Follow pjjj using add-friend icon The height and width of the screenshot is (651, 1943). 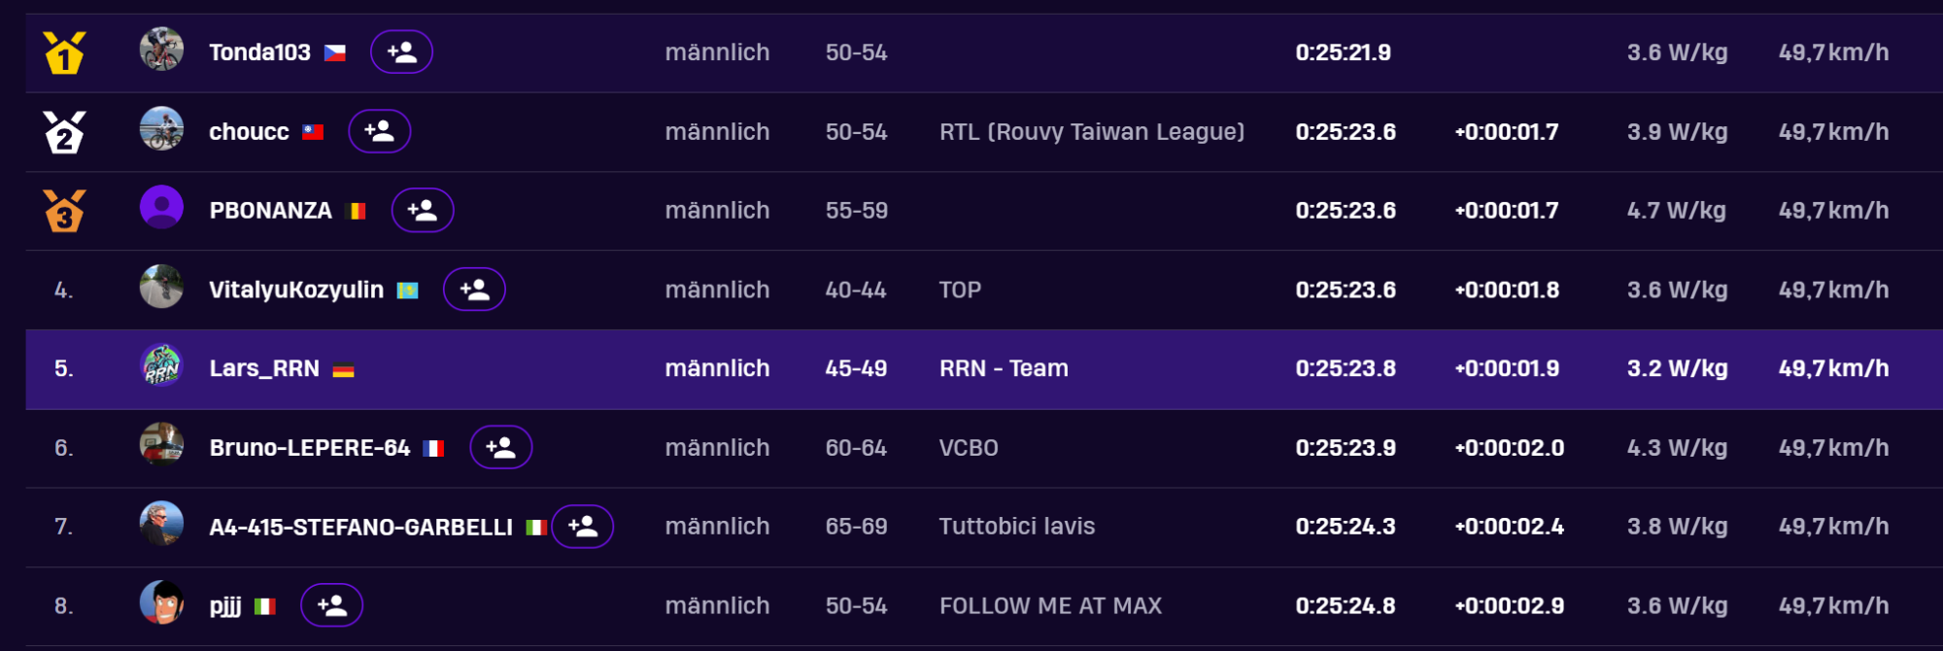pyautogui.click(x=331, y=606)
